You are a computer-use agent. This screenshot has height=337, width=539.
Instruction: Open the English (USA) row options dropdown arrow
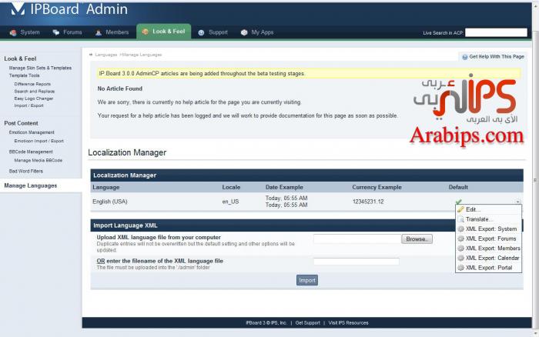tap(517, 202)
